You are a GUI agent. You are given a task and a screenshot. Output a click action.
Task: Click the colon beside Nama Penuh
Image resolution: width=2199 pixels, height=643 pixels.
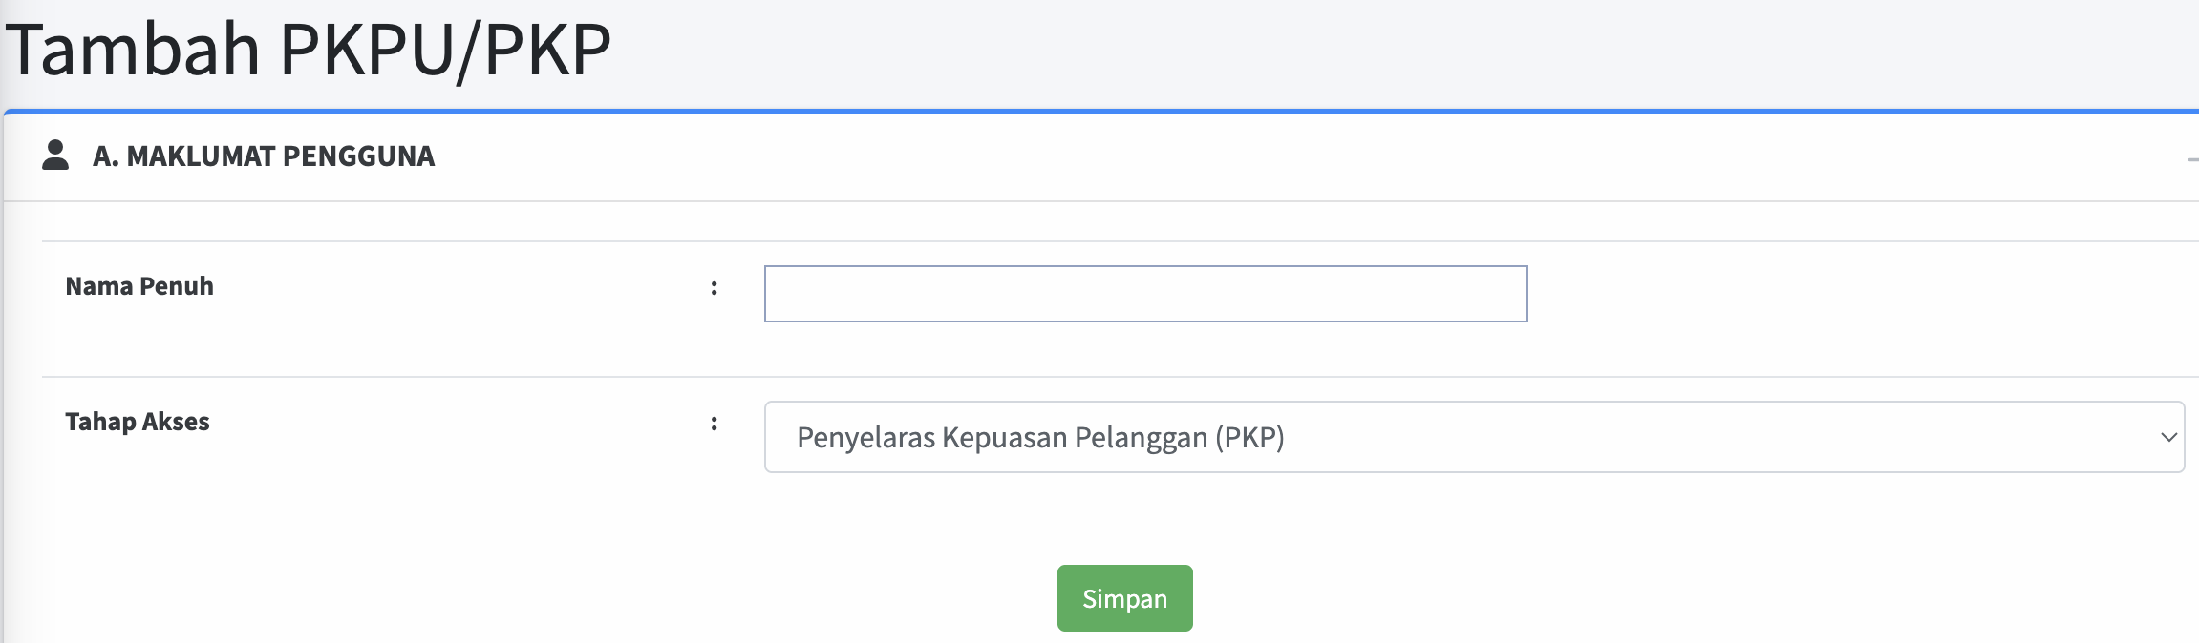click(714, 288)
